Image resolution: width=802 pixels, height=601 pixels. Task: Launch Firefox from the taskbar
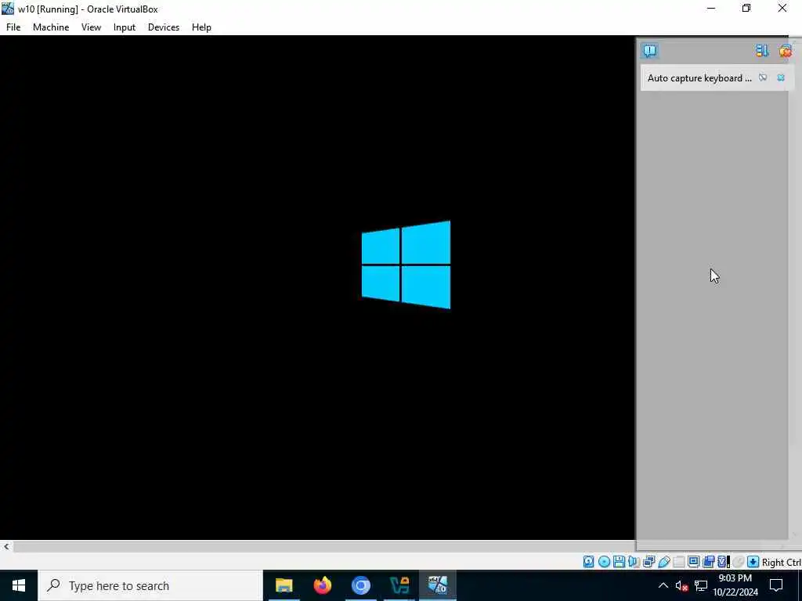coord(322,585)
